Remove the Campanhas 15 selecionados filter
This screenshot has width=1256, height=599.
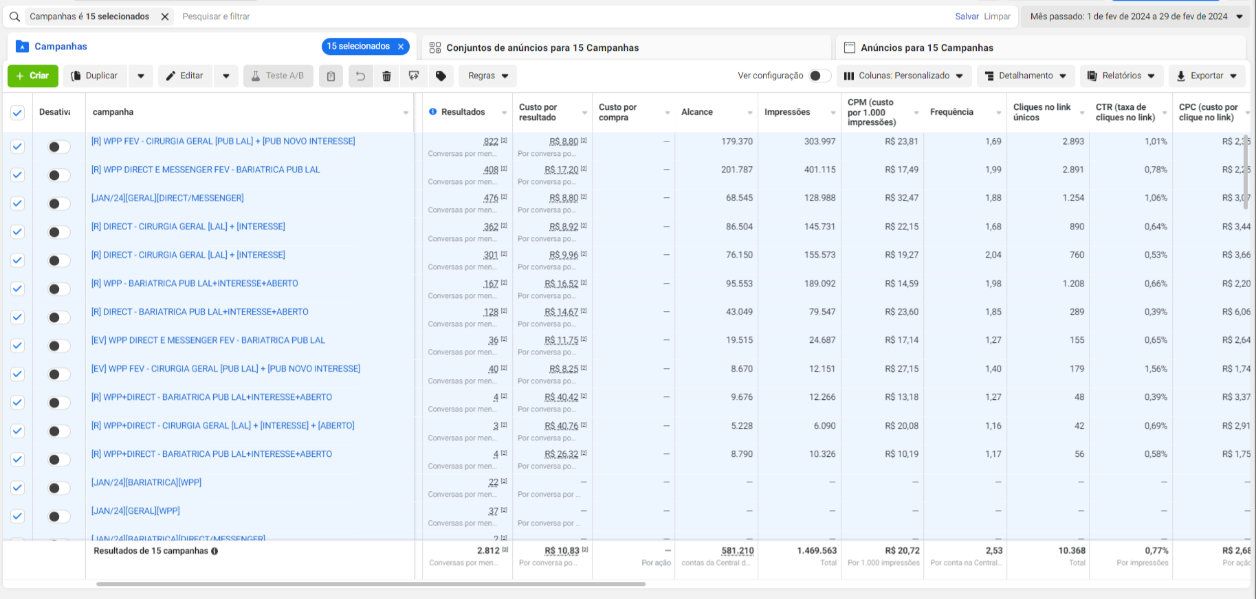165,16
